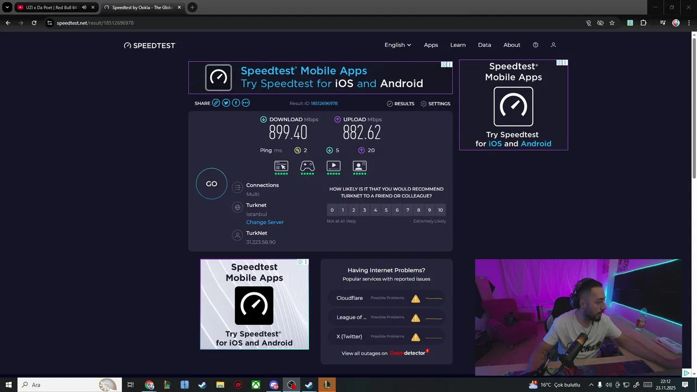Open the Chrome extensions puzzle icon

coord(644,23)
